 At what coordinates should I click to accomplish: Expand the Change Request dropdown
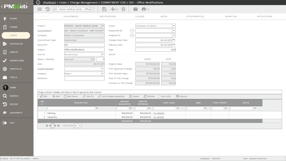[103, 69]
